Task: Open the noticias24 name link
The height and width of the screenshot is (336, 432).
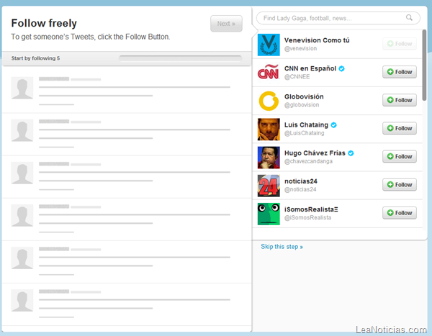Action: click(x=301, y=181)
